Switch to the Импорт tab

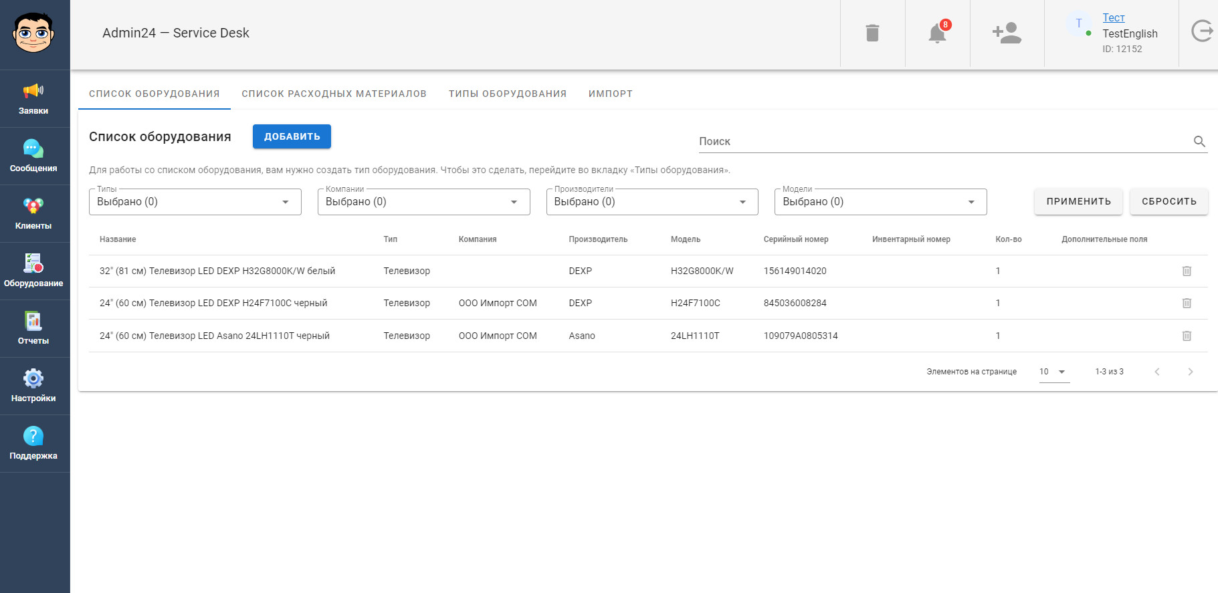610,94
